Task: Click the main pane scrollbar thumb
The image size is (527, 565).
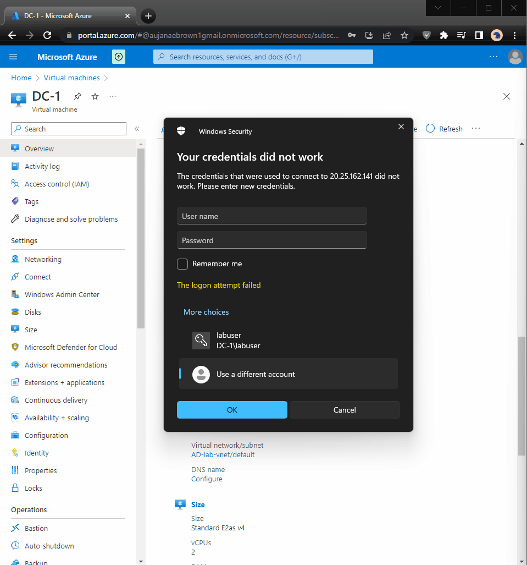Action: click(x=522, y=396)
